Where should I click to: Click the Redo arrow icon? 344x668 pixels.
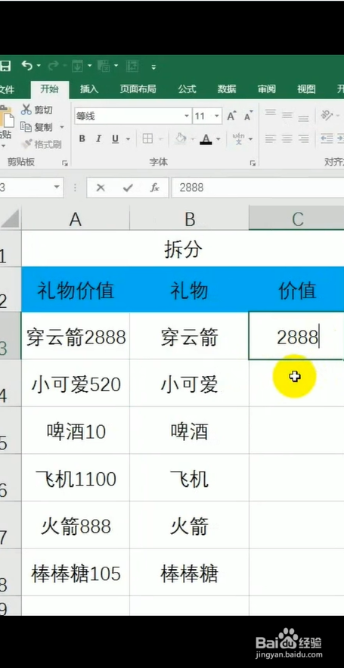click(53, 66)
